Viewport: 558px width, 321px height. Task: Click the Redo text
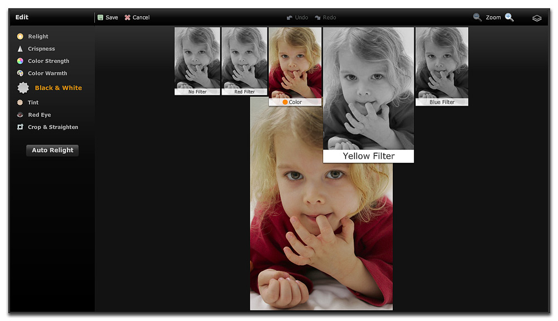click(x=330, y=17)
